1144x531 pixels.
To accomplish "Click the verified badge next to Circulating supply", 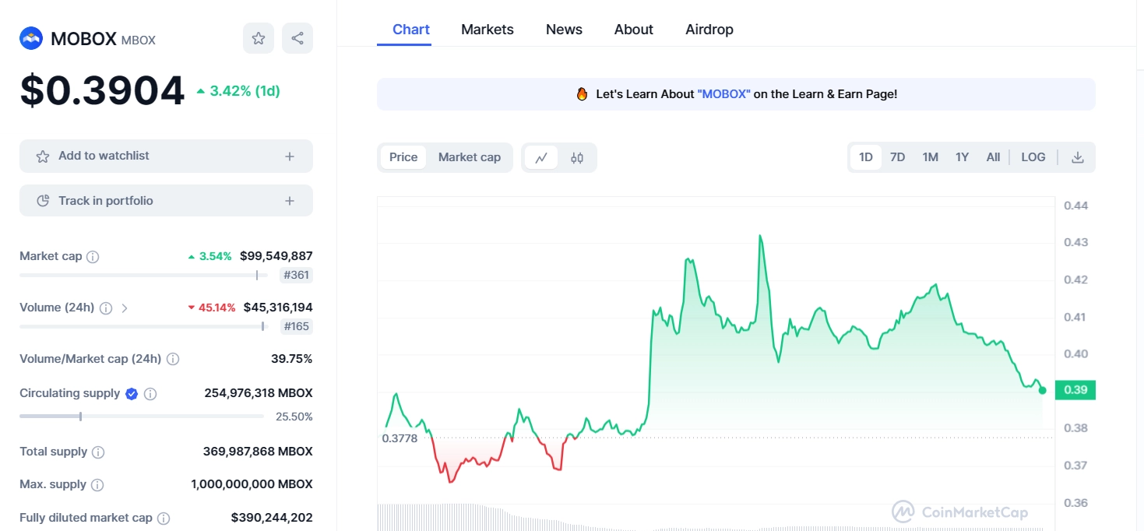I will point(131,393).
